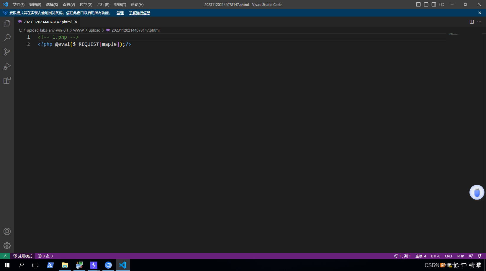Expand the C: breadcrumb

[20, 30]
